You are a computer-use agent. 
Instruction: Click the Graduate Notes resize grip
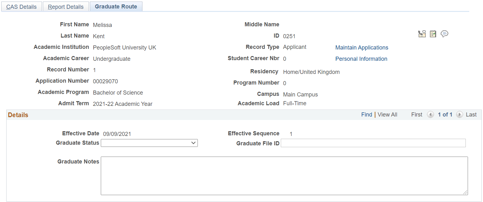466,192
